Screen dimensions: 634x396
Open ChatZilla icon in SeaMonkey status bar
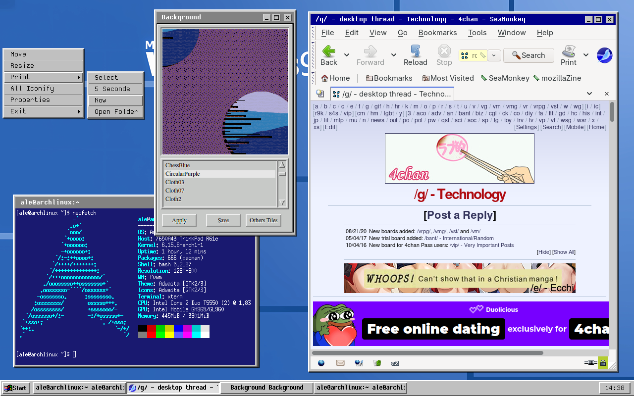395,363
